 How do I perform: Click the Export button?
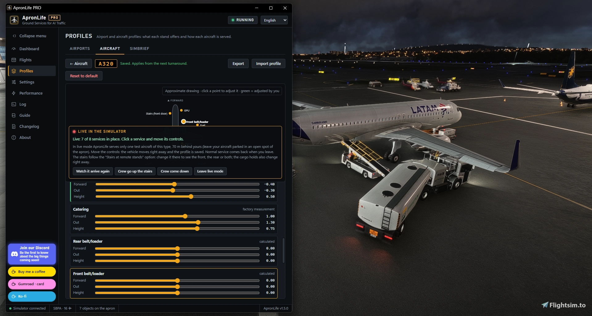(x=238, y=63)
